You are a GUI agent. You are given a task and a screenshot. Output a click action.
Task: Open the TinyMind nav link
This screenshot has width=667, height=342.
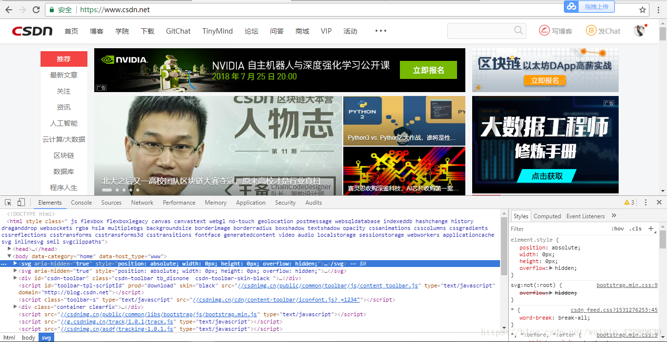217,31
